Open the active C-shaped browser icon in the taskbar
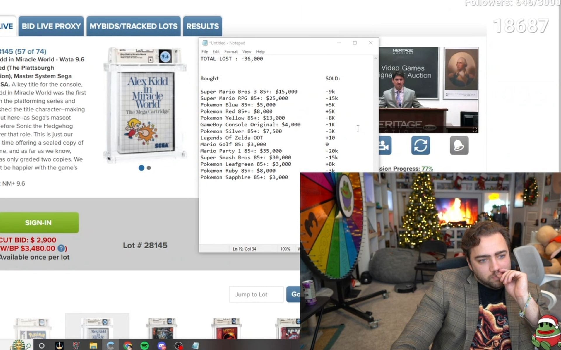Image resolution: width=561 pixels, height=350 pixels. 110,346
